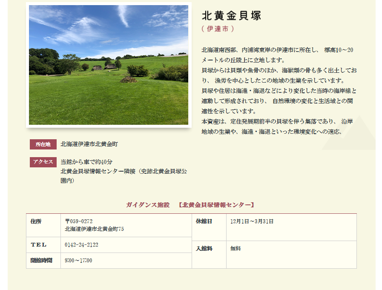This screenshot has height=290, width=382.
Task: Select closed period 12月1日～3月31日
Action: click(252, 221)
